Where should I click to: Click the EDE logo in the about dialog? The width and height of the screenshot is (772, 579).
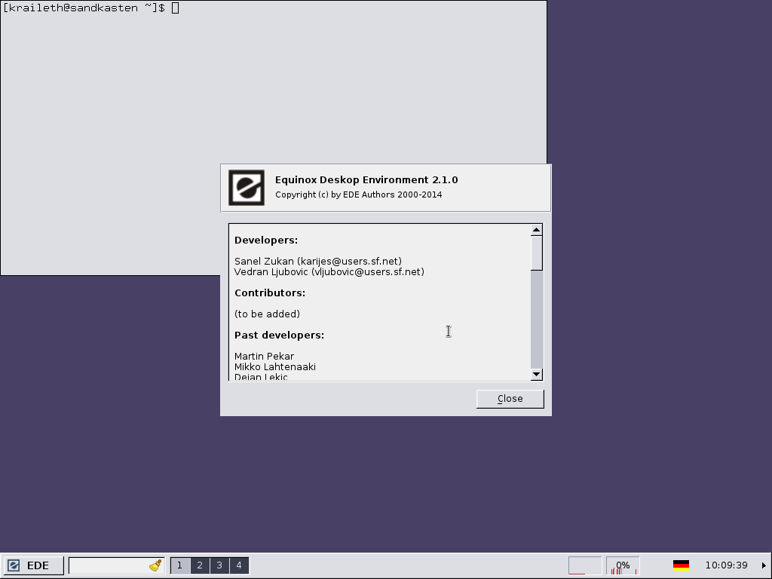pos(247,188)
